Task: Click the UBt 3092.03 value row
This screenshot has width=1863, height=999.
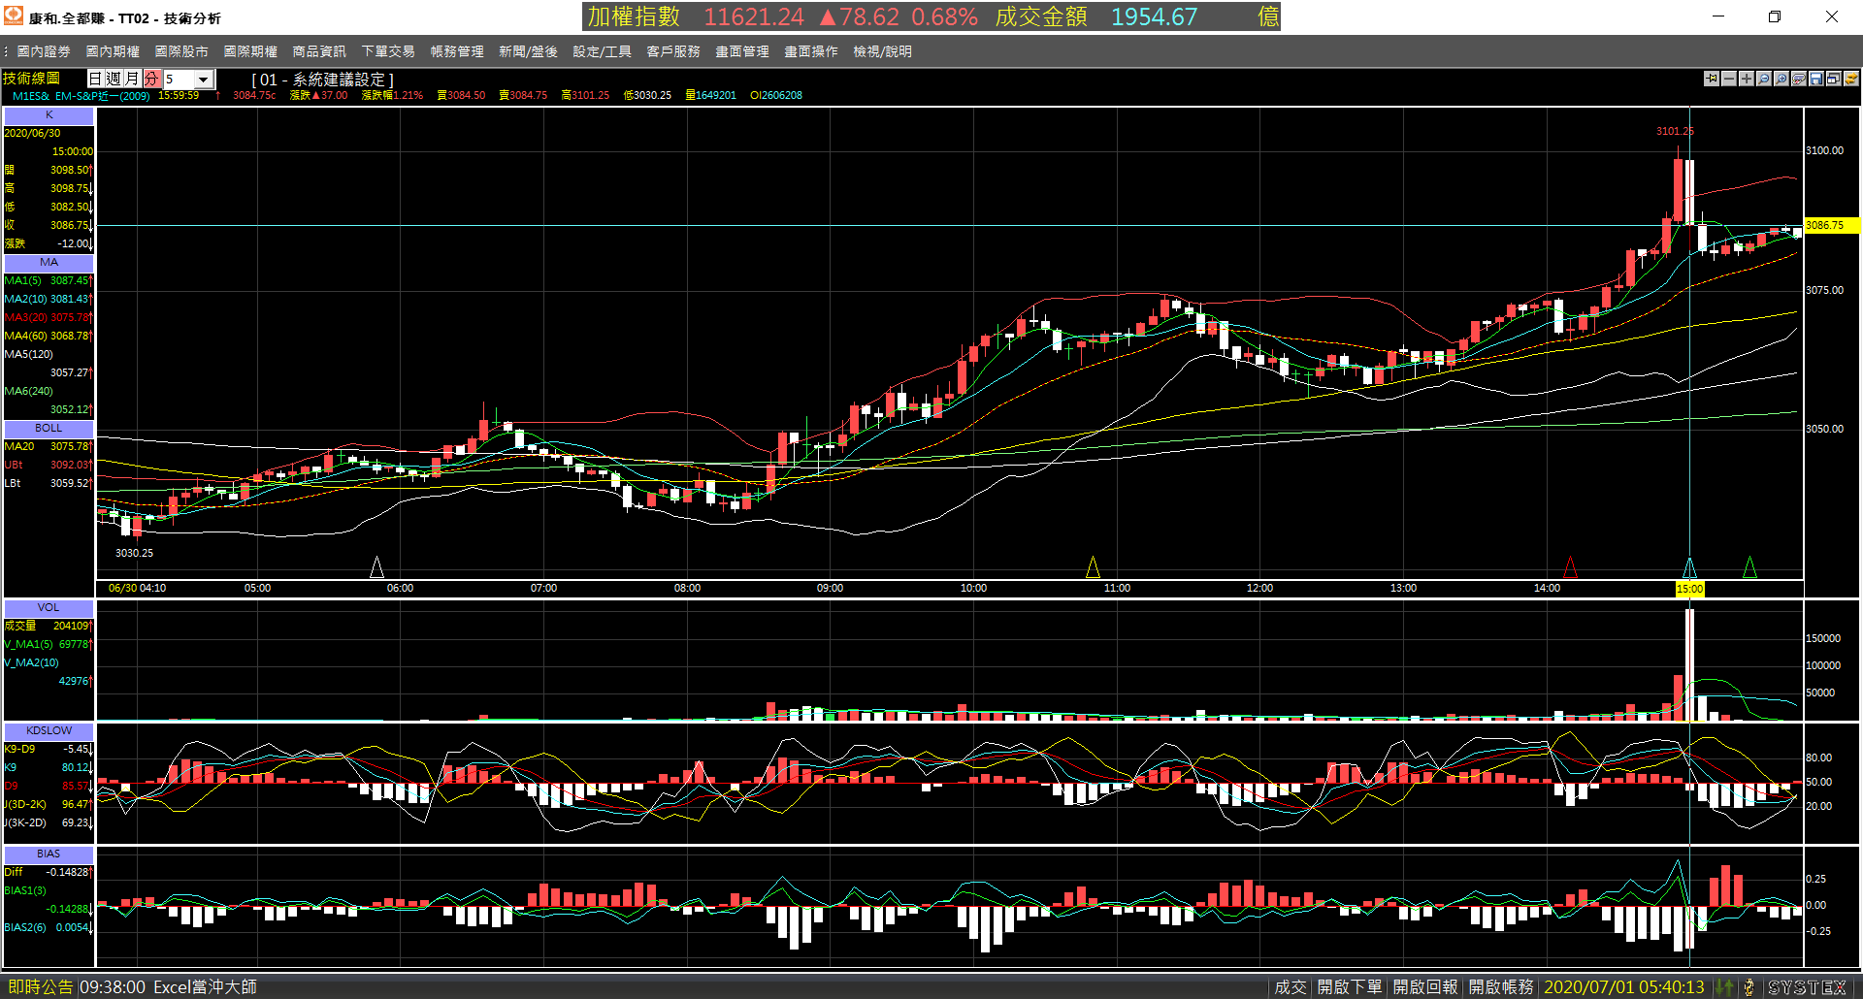Action: 49,466
